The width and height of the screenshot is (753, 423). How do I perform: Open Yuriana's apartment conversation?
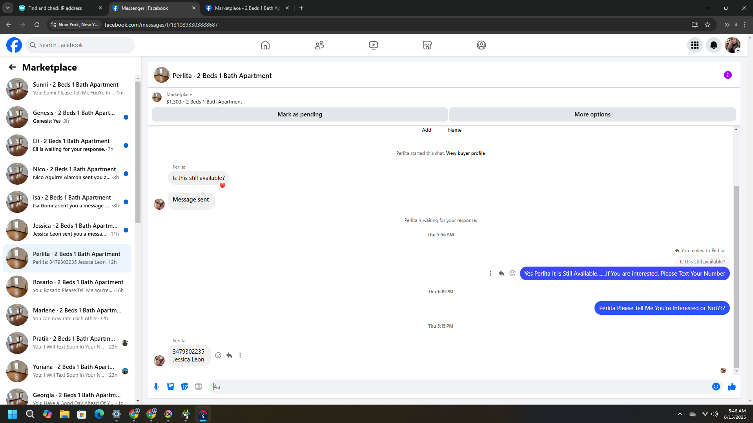tap(67, 371)
